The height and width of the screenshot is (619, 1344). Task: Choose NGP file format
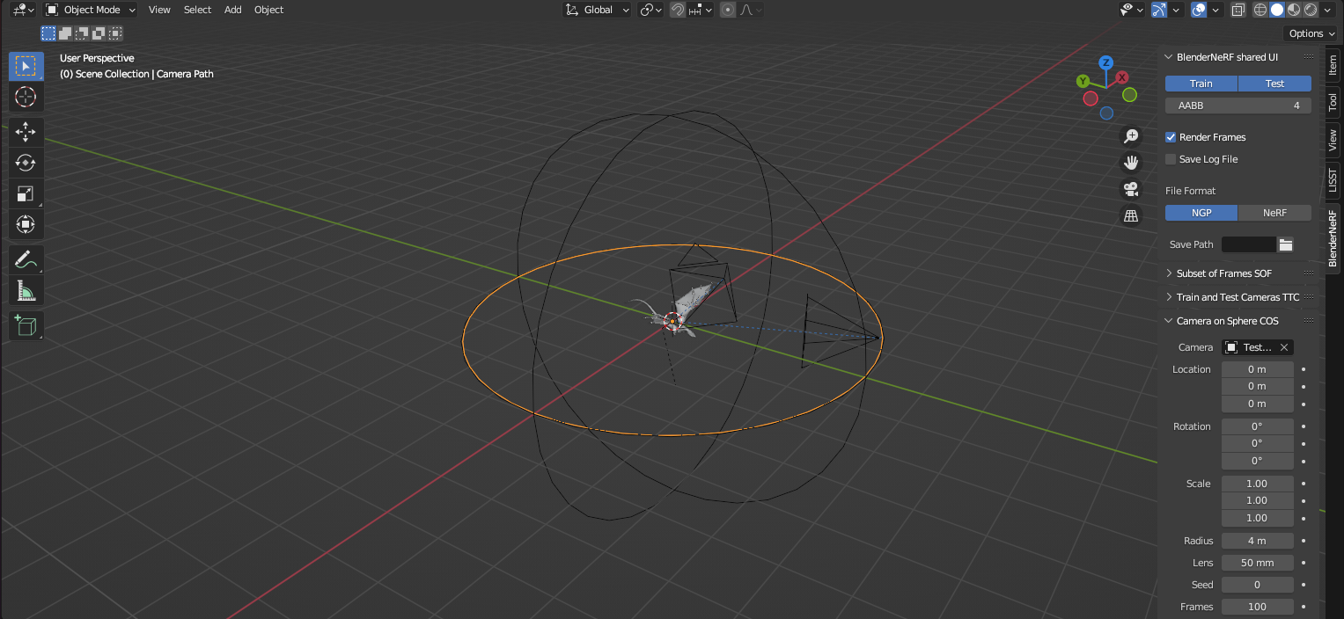[x=1201, y=213]
